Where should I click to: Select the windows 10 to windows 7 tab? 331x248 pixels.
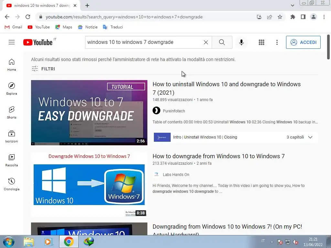[42, 5]
